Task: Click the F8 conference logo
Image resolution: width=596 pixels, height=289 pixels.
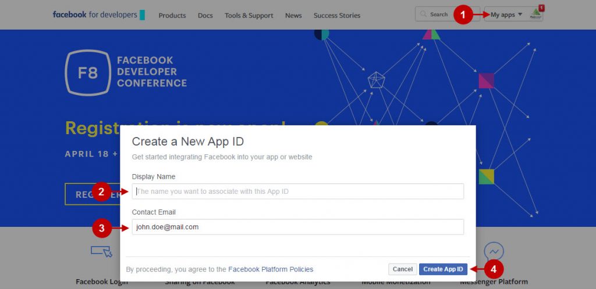Action: coord(88,72)
